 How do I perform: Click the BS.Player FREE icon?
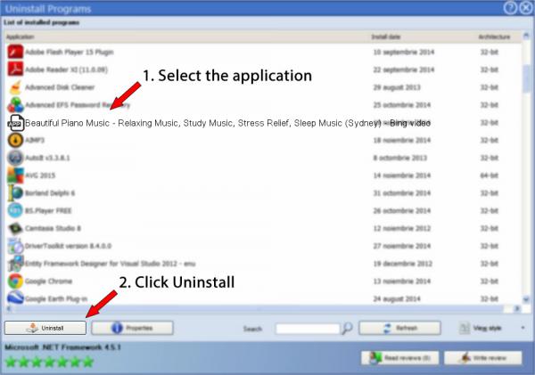tap(15, 210)
